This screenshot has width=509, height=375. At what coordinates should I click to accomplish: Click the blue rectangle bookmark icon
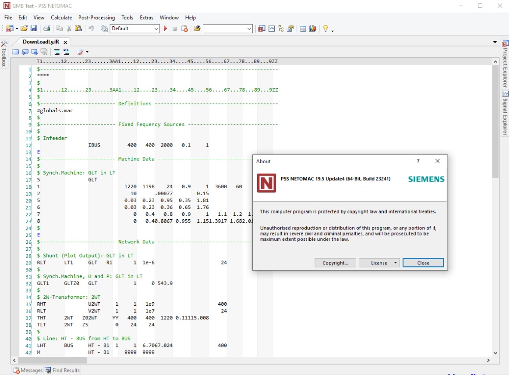[x=15, y=52]
